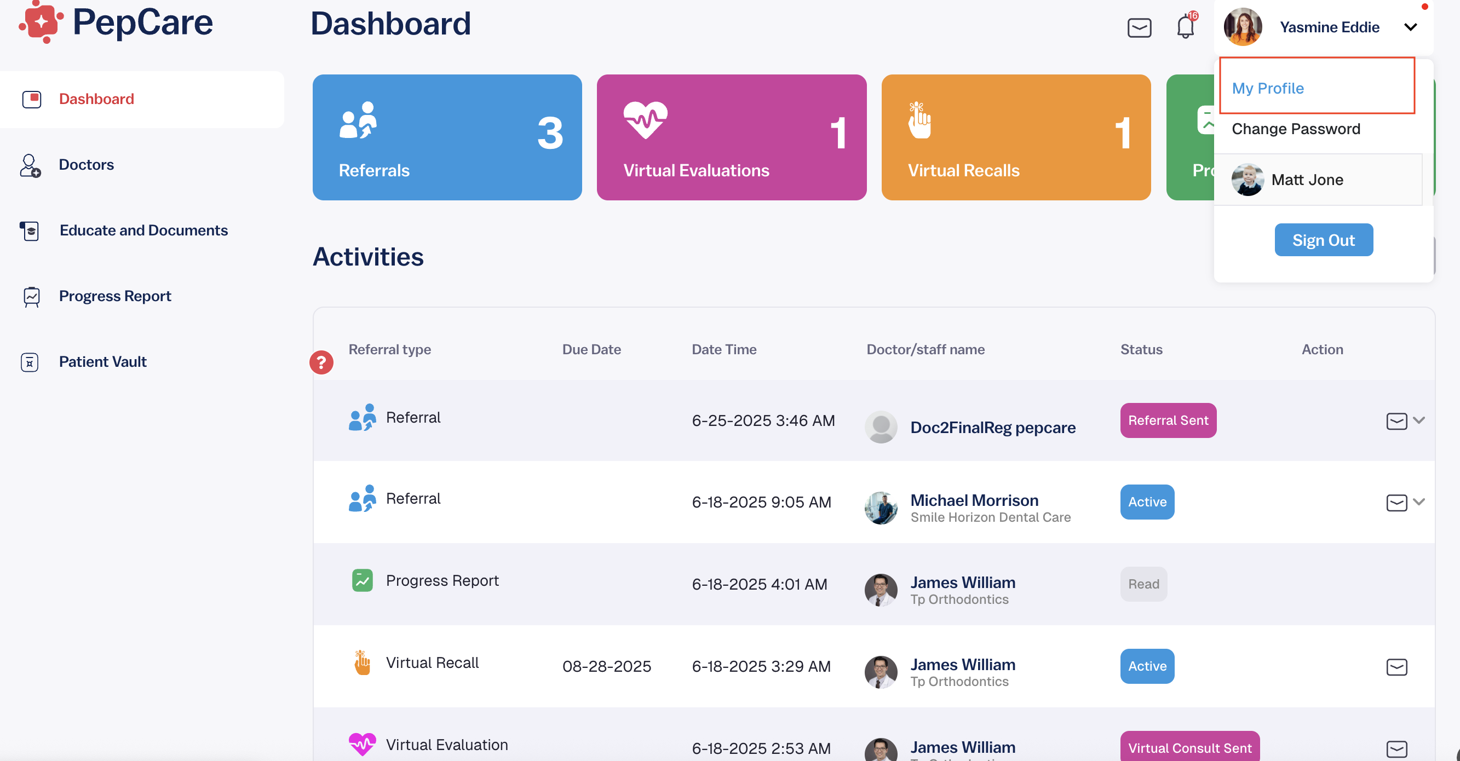Click the Virtual Recalls hand icon
This screenshot has height=761, width=1460.
(919, 119)
